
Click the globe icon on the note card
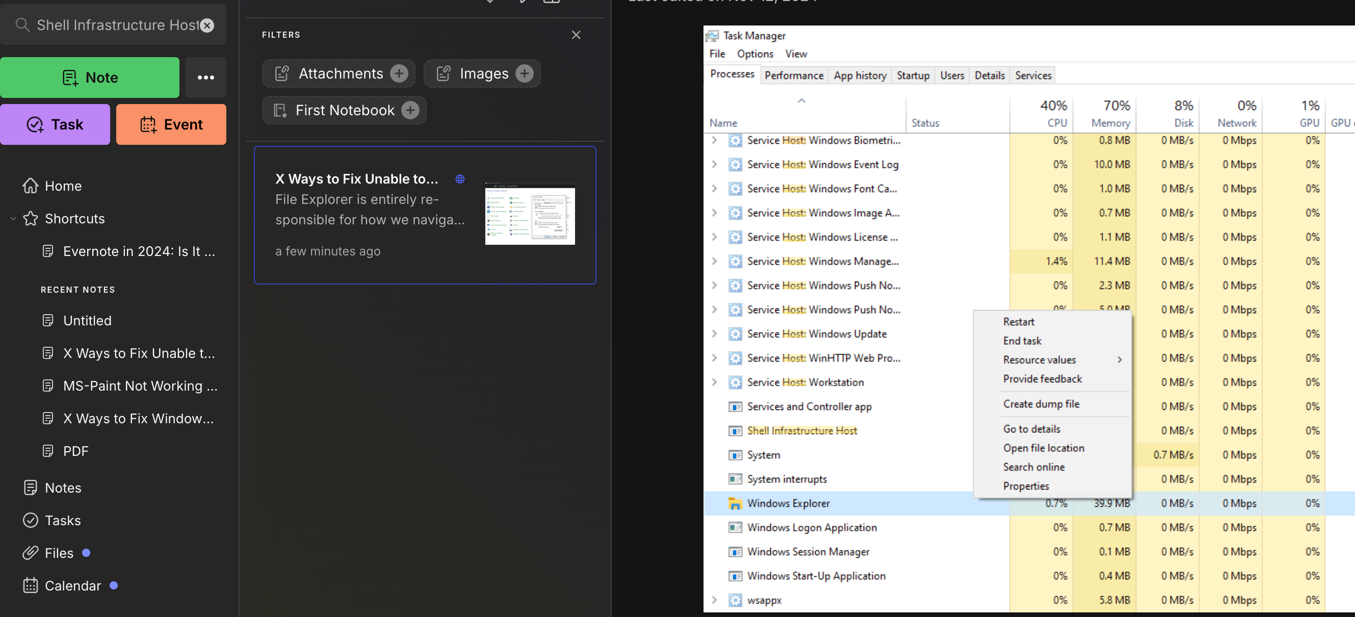point(460,179)
